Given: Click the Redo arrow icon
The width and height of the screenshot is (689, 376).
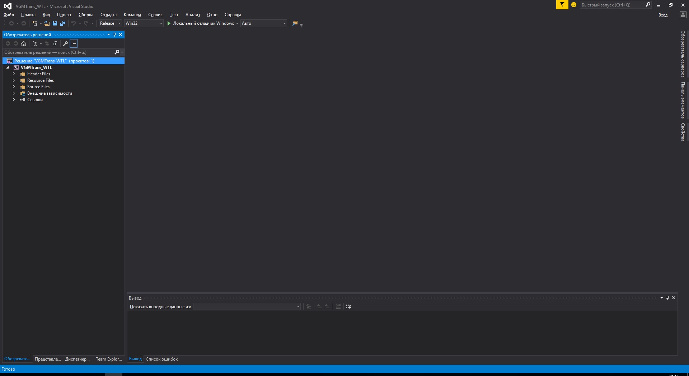Looking at the screenshot, I should [86, 23].
